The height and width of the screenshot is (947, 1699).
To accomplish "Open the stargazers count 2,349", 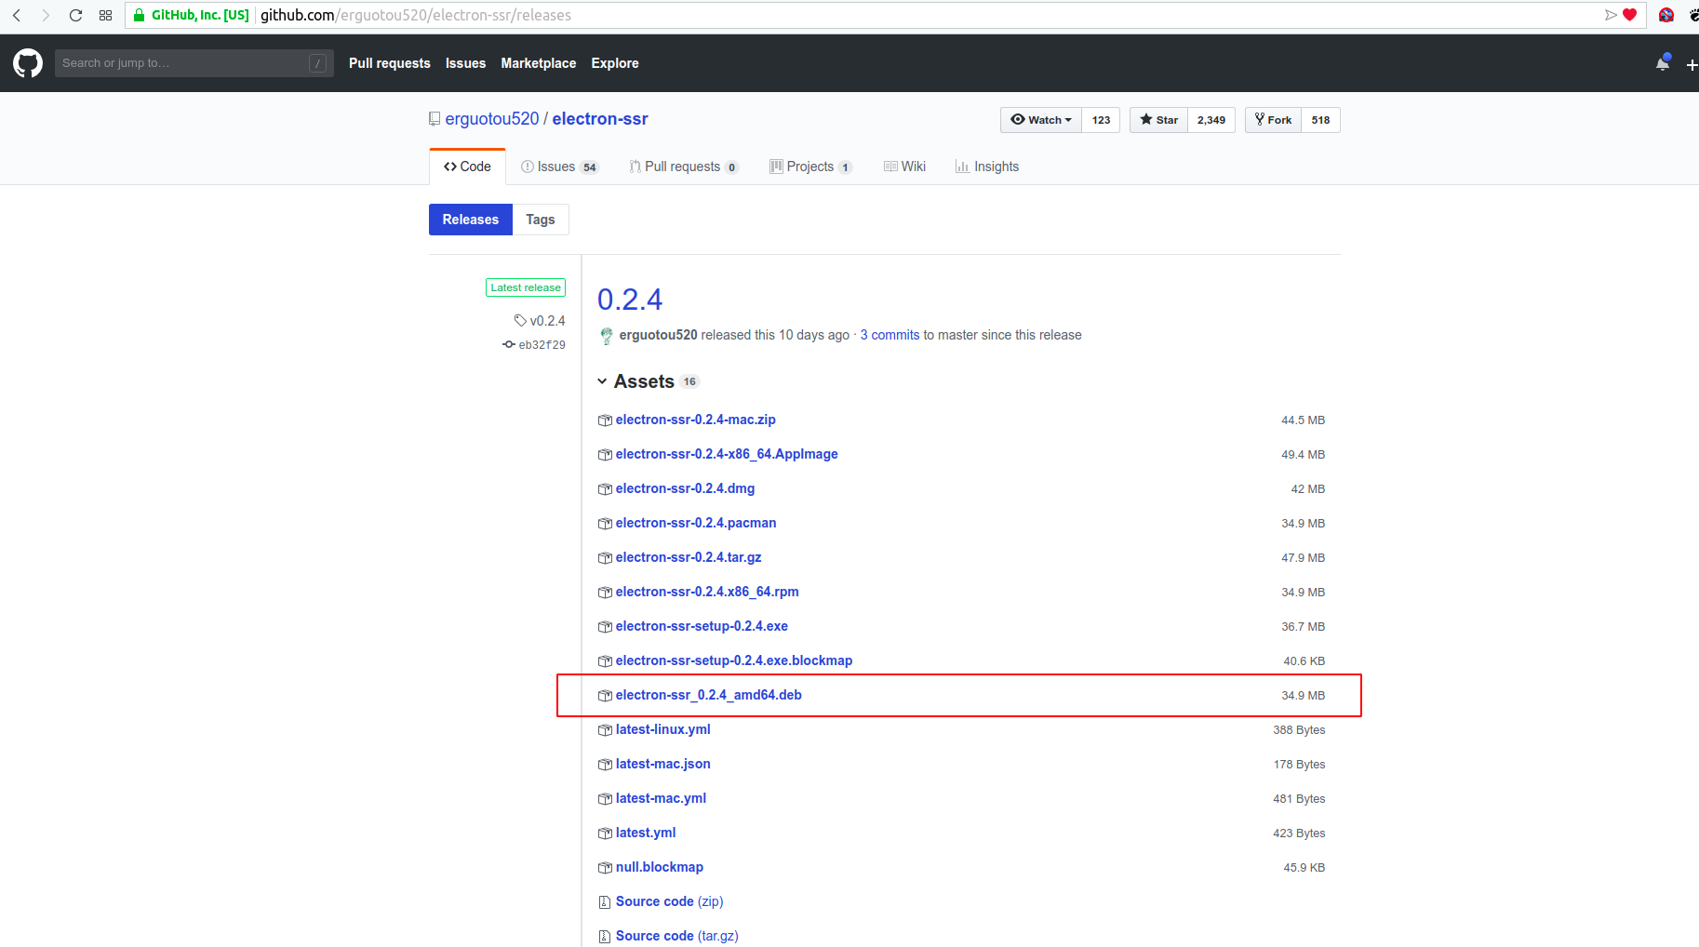I will point(1211,120).
